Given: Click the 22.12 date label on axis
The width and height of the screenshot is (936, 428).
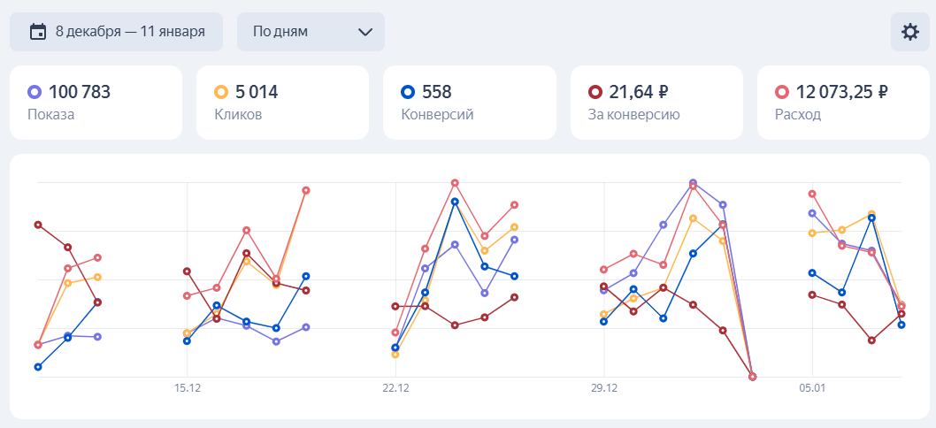Looking at the screenshot, I should pyautogui.click(x=395, y=388).
